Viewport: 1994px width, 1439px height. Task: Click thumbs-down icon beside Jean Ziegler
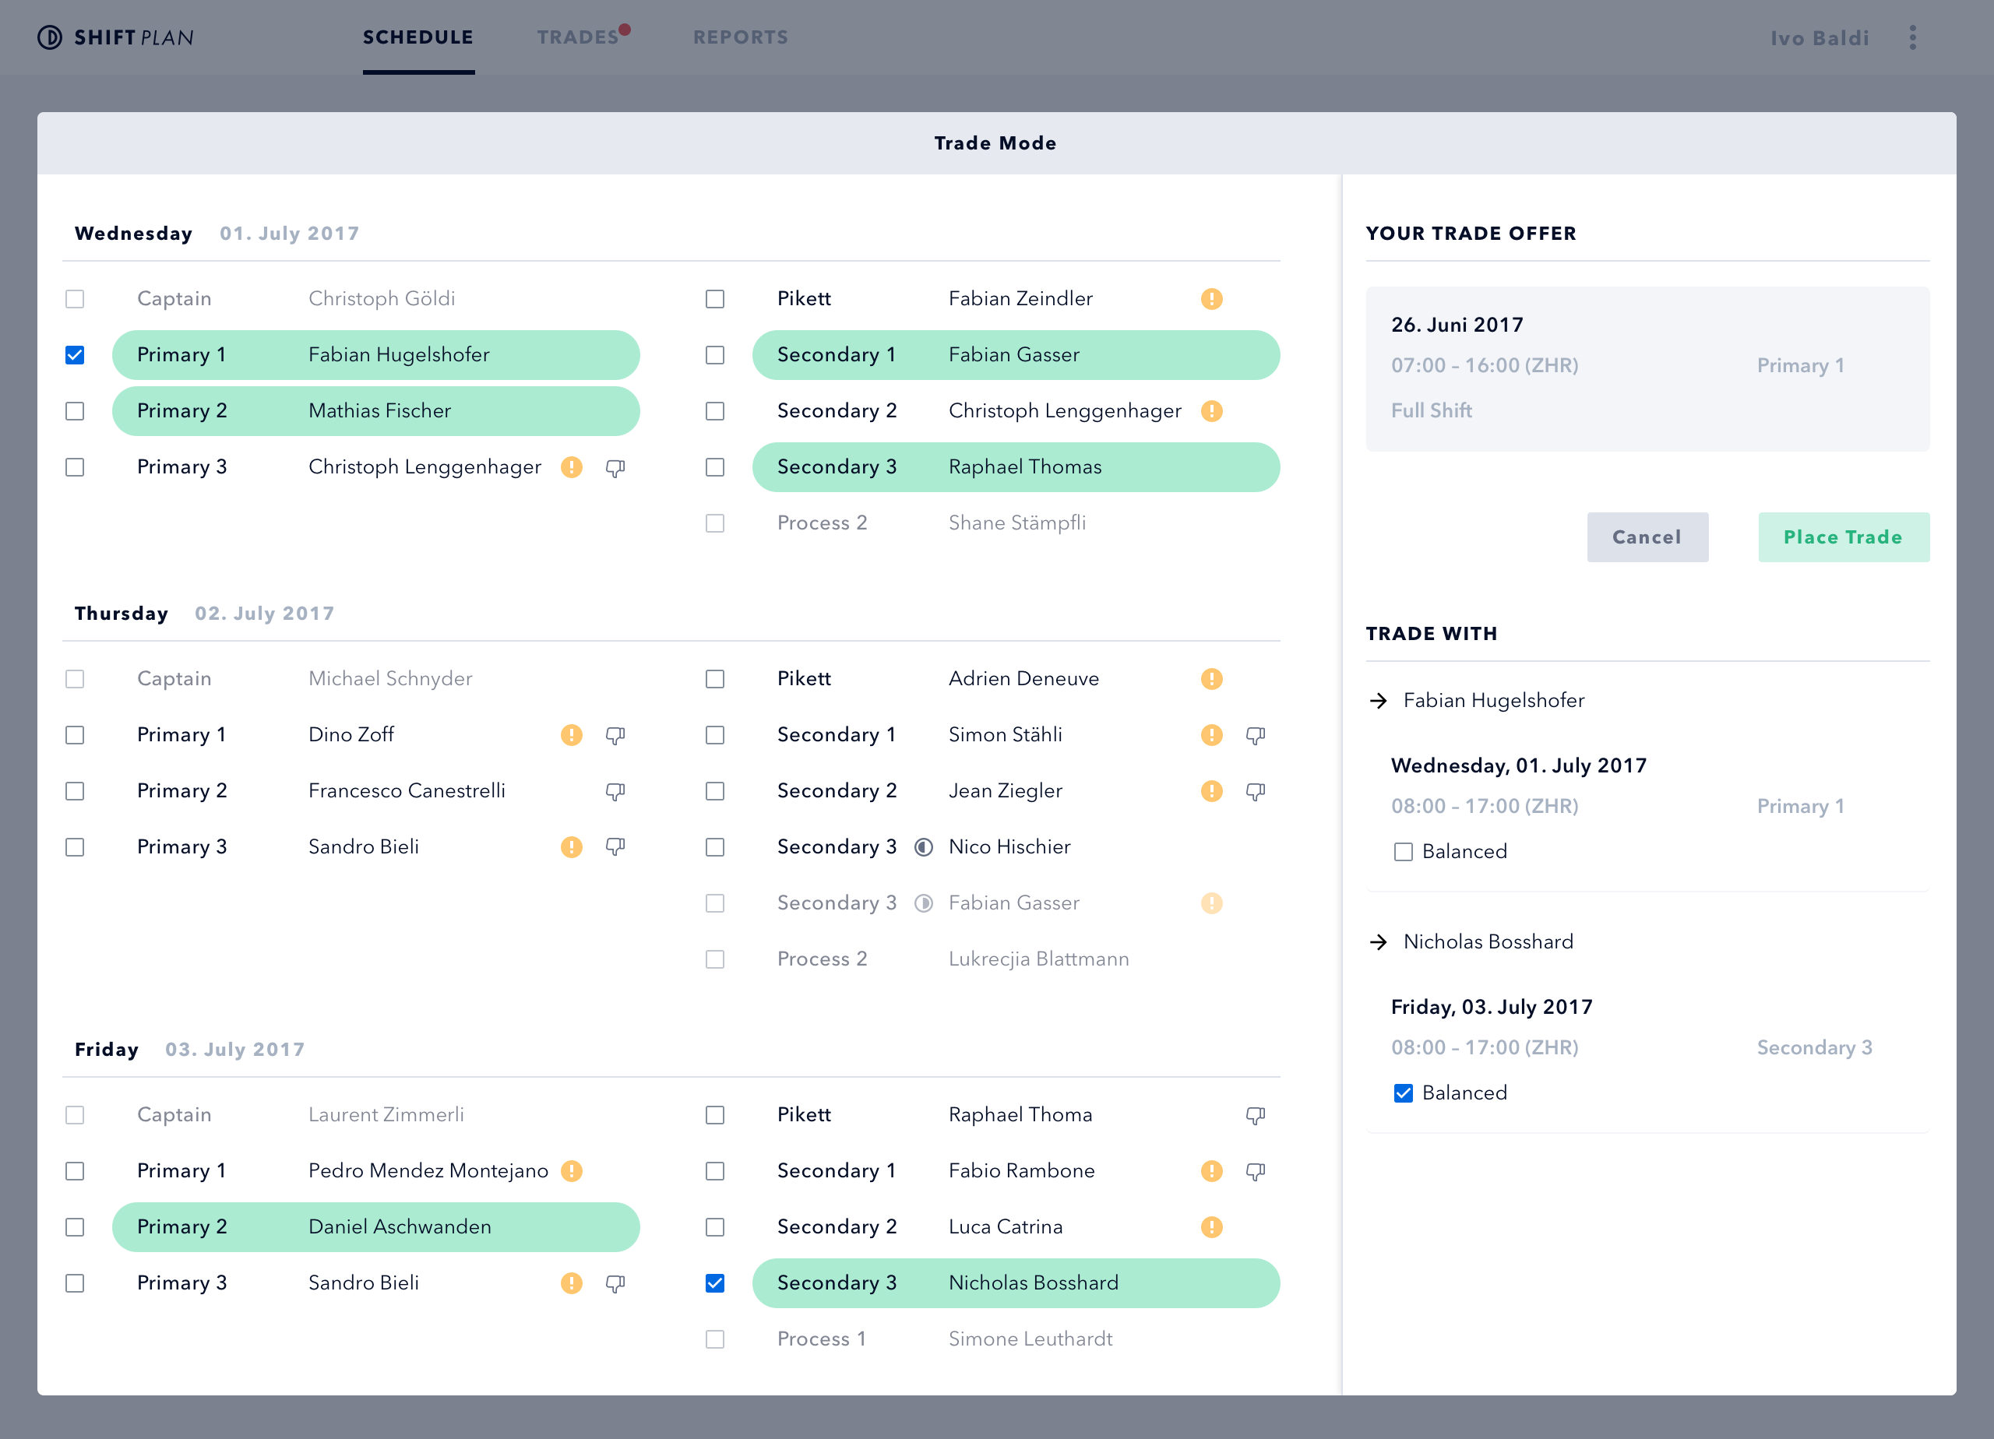(x=1256, y=792)
